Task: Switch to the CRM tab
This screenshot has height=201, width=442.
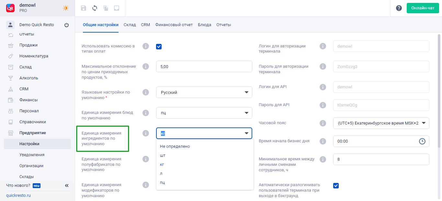Action: click(145, 25)
